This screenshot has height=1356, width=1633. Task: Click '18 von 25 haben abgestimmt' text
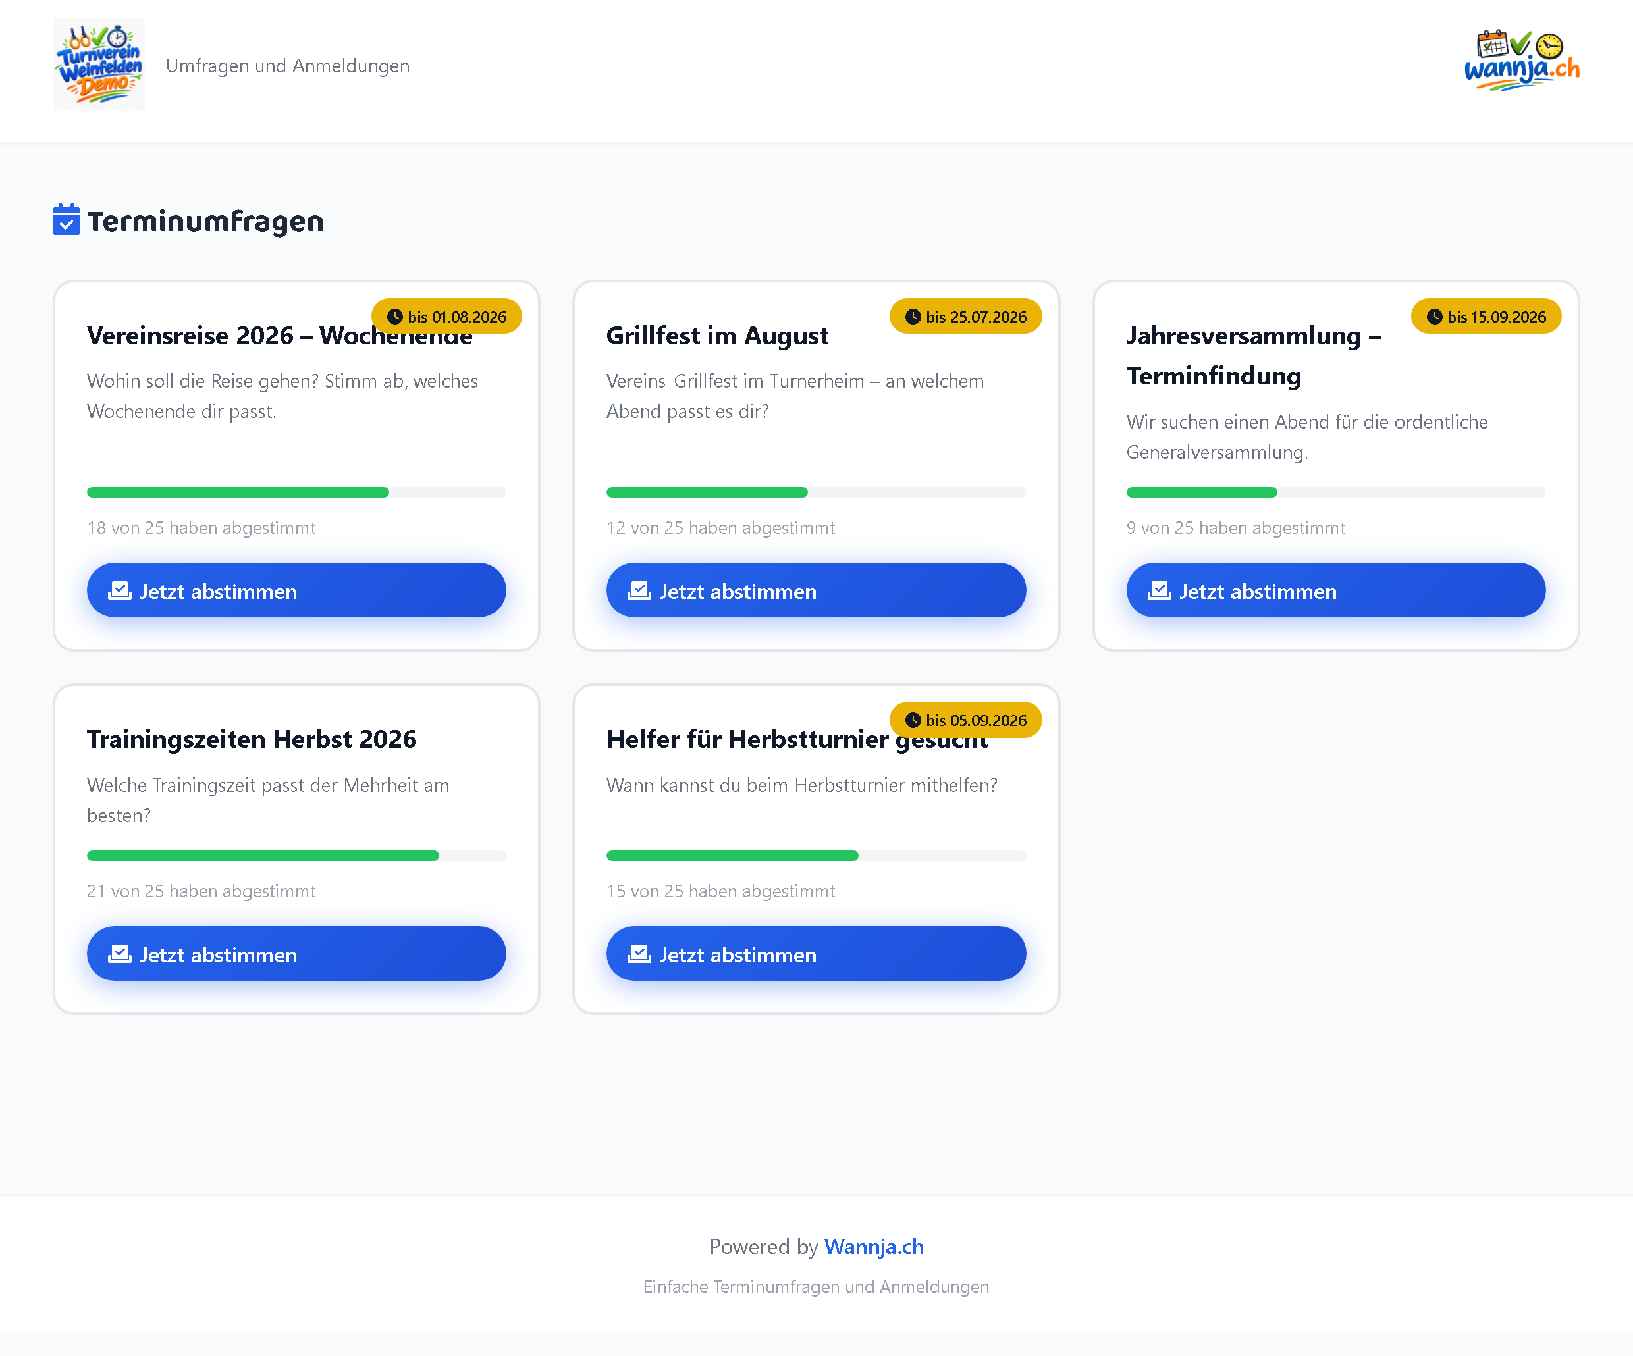[201, 528]
